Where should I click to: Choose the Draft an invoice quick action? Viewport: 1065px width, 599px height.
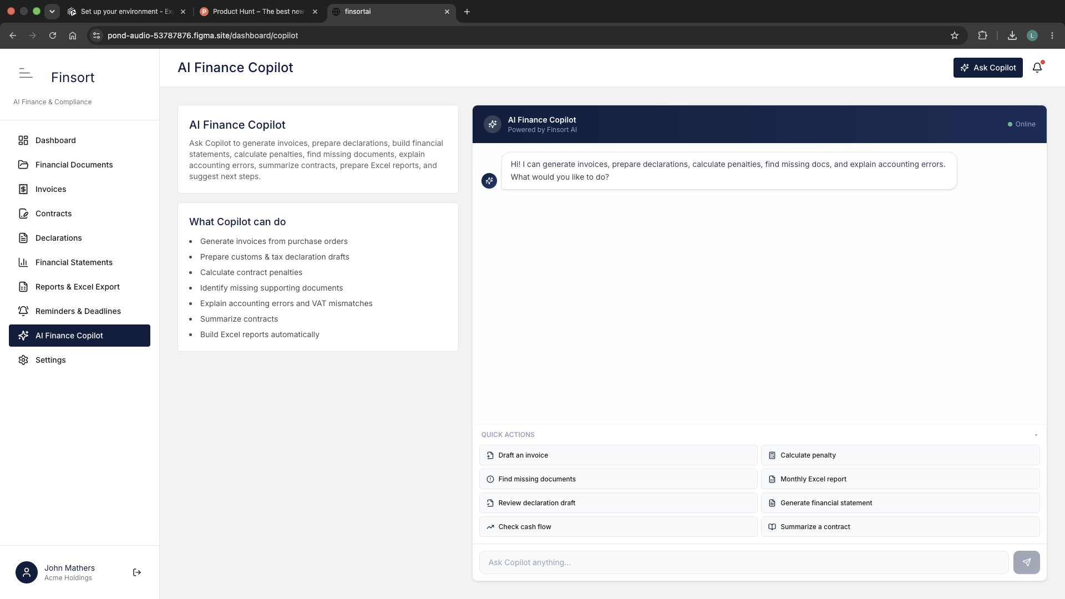(x=618, y=455)
